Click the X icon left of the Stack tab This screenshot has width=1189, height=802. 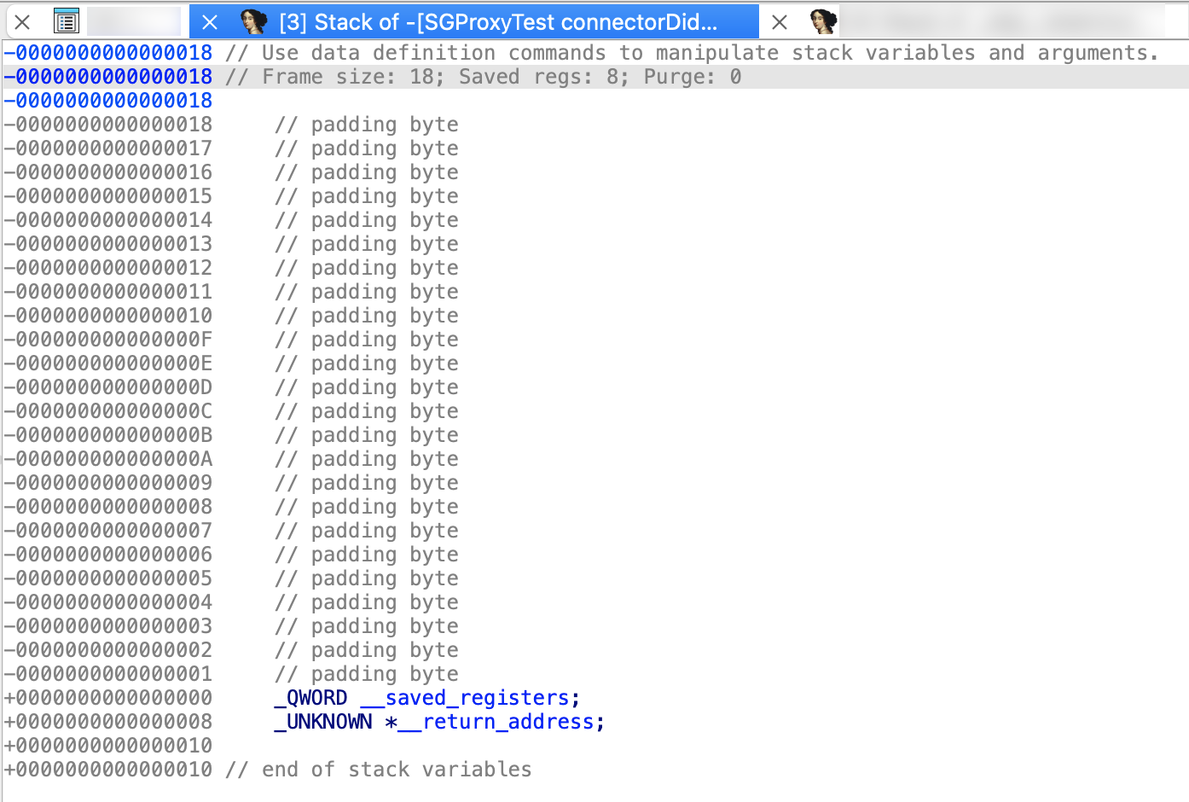[210, 21]
